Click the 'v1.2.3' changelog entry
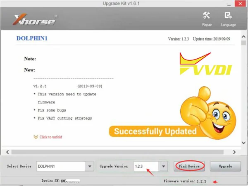This screenshot has width=248, height=186. 40,86
